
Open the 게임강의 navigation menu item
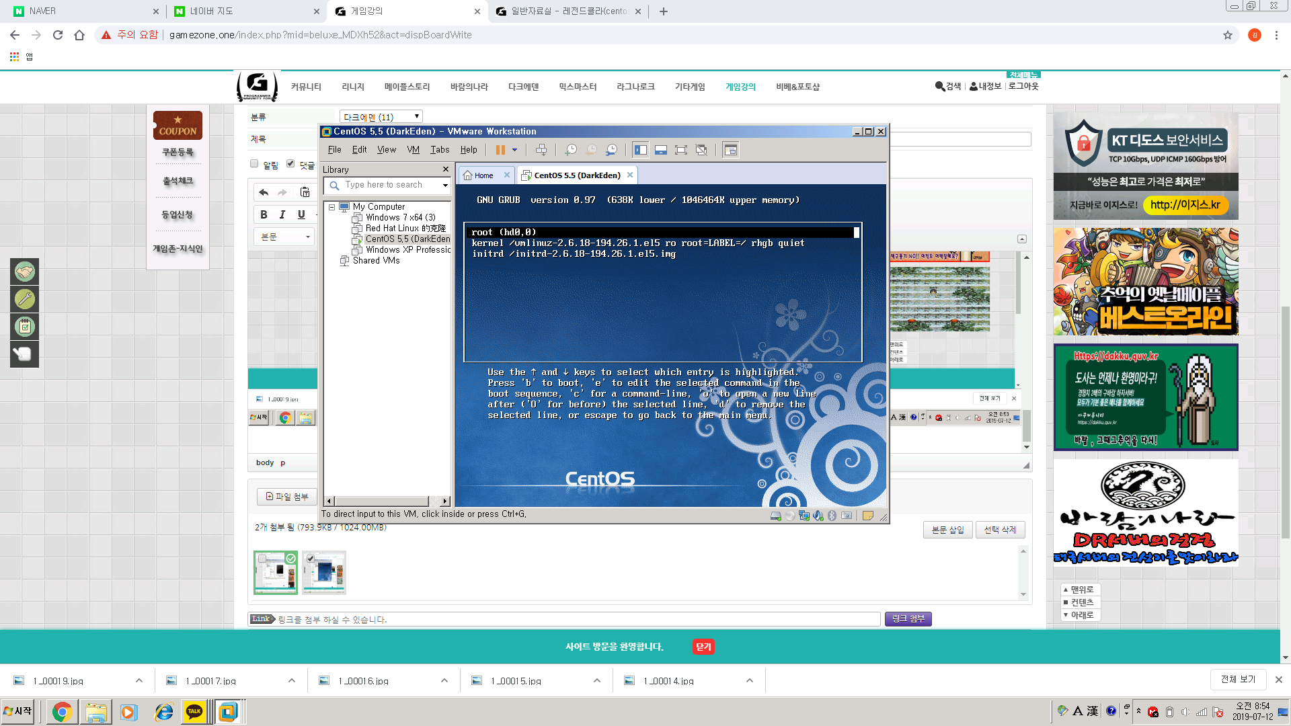[740, 87]
